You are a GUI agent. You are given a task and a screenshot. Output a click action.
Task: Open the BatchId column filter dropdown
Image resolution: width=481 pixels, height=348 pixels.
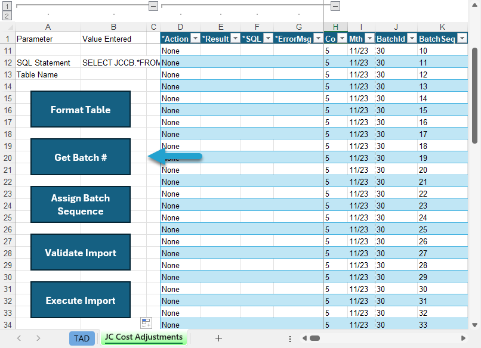click(412, 38)
